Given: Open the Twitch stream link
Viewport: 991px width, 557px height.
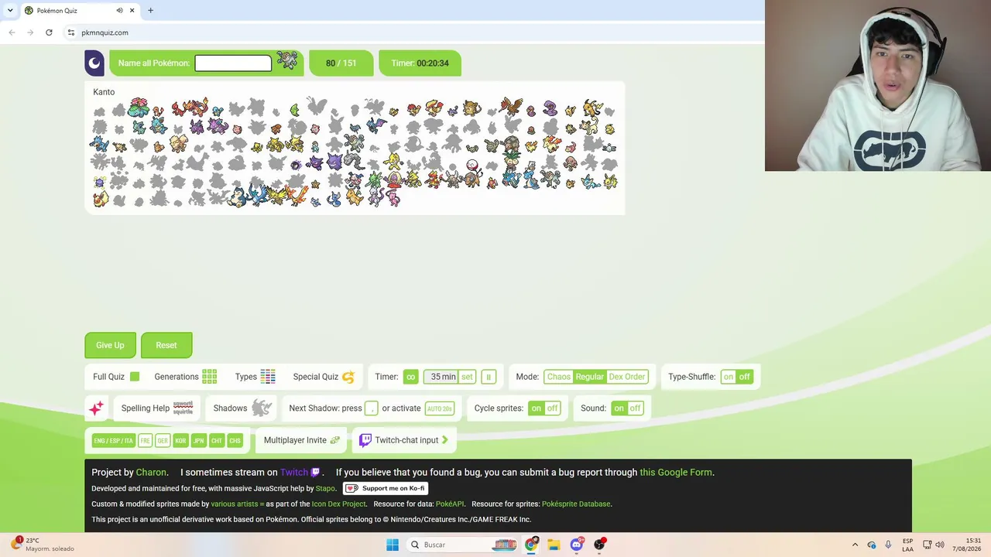Looking at the screenshot, I should point(294,472).
